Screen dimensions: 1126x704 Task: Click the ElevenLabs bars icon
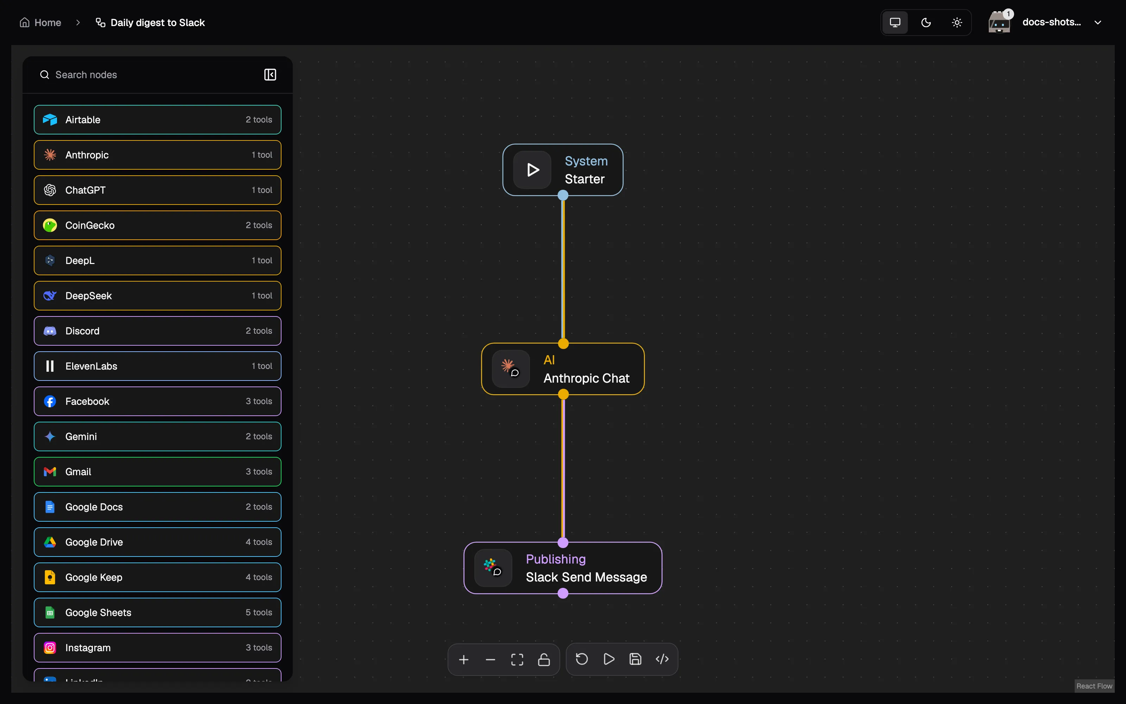tap(50, 366)
